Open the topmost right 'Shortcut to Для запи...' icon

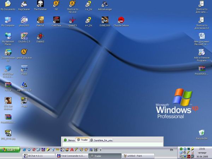tap(202, 7)
